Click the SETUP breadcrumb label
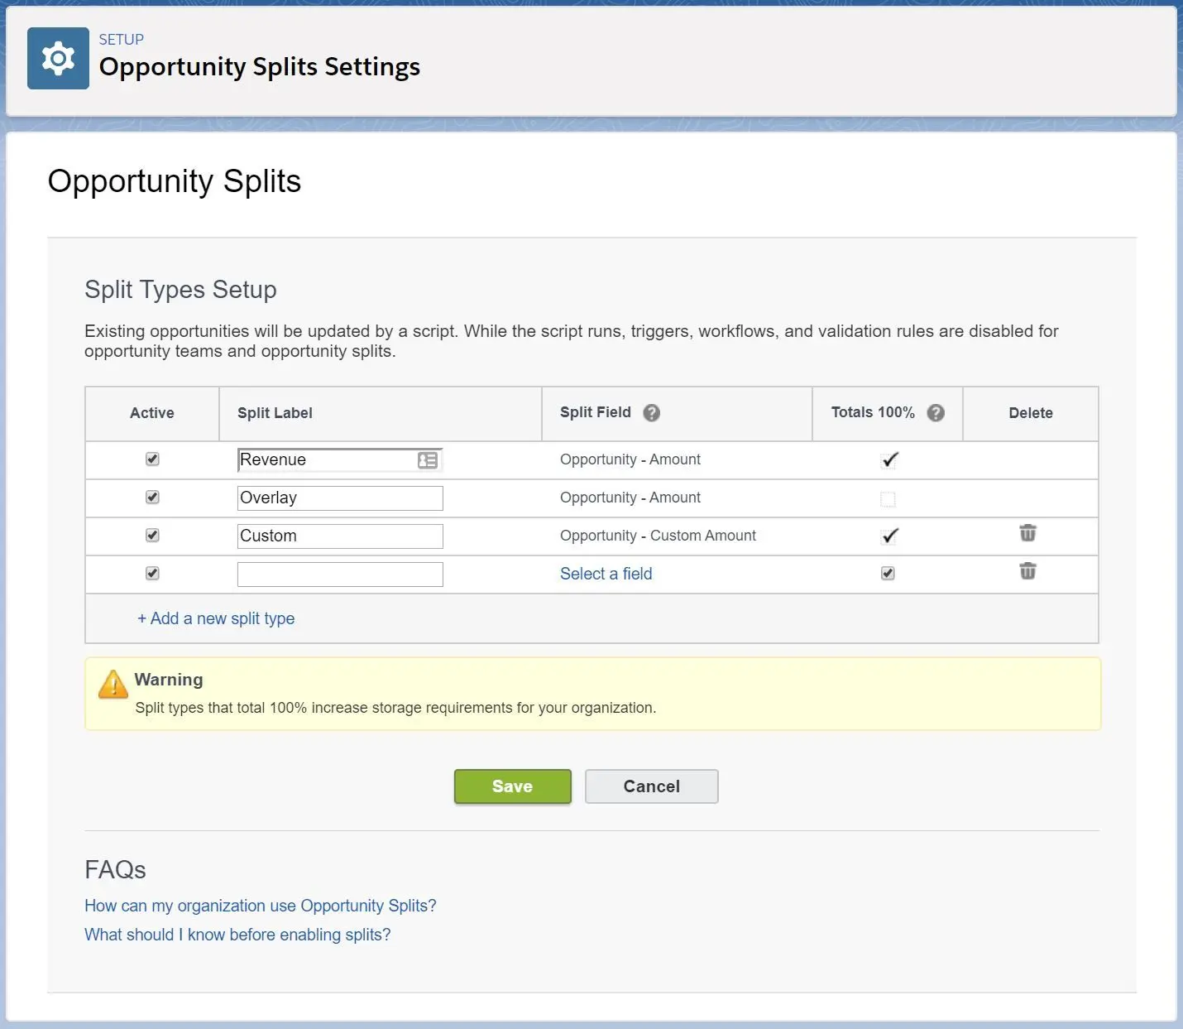Image resolution: width=1183 pixels, height=1029 pixels. click(122, 40)
